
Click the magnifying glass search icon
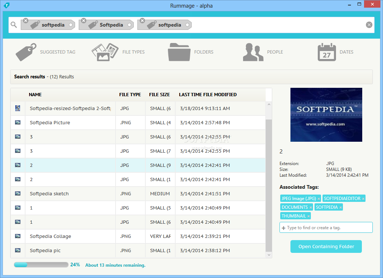point(14,25)
